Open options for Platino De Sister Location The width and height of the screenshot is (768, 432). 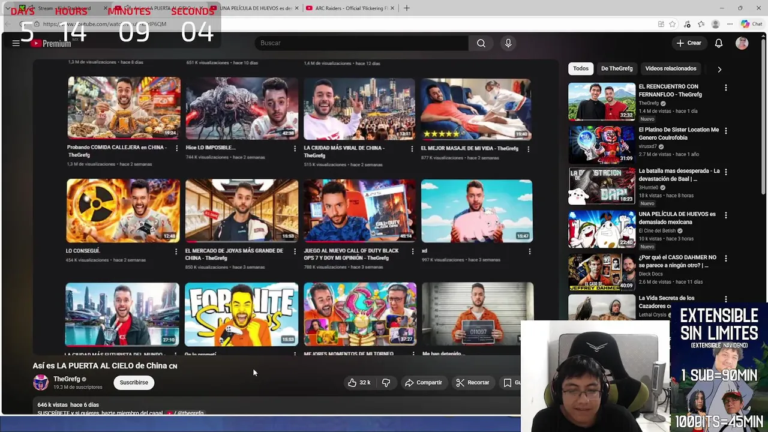726,131
